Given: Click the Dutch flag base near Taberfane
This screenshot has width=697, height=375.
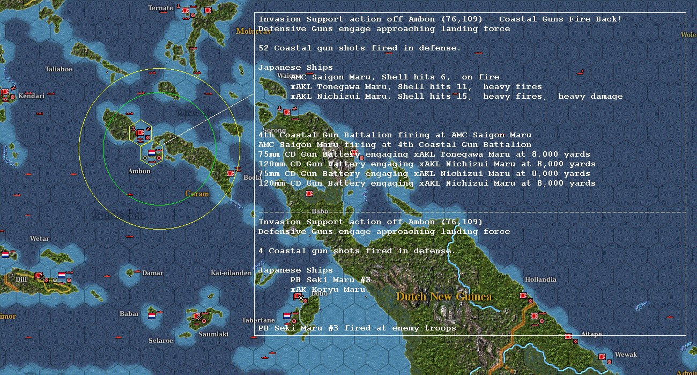Looking at the screenshot, I should 287,315.
